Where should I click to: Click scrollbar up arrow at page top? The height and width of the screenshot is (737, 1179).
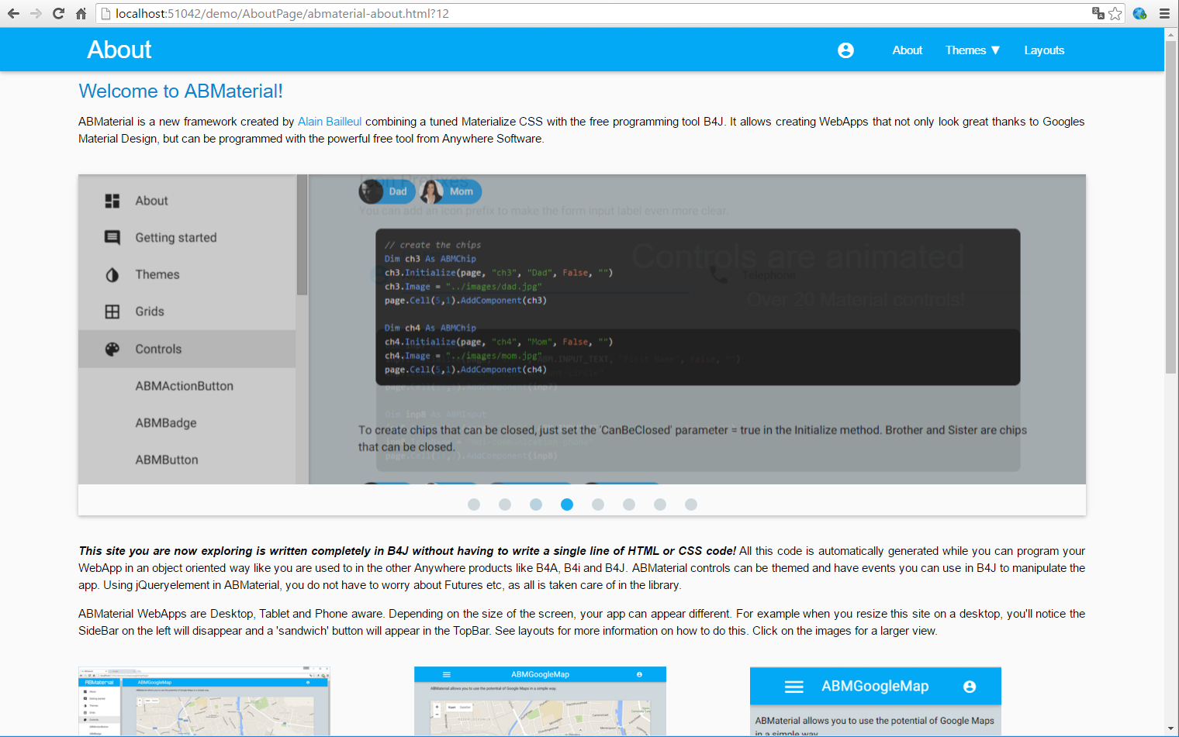pos(1171,34)
